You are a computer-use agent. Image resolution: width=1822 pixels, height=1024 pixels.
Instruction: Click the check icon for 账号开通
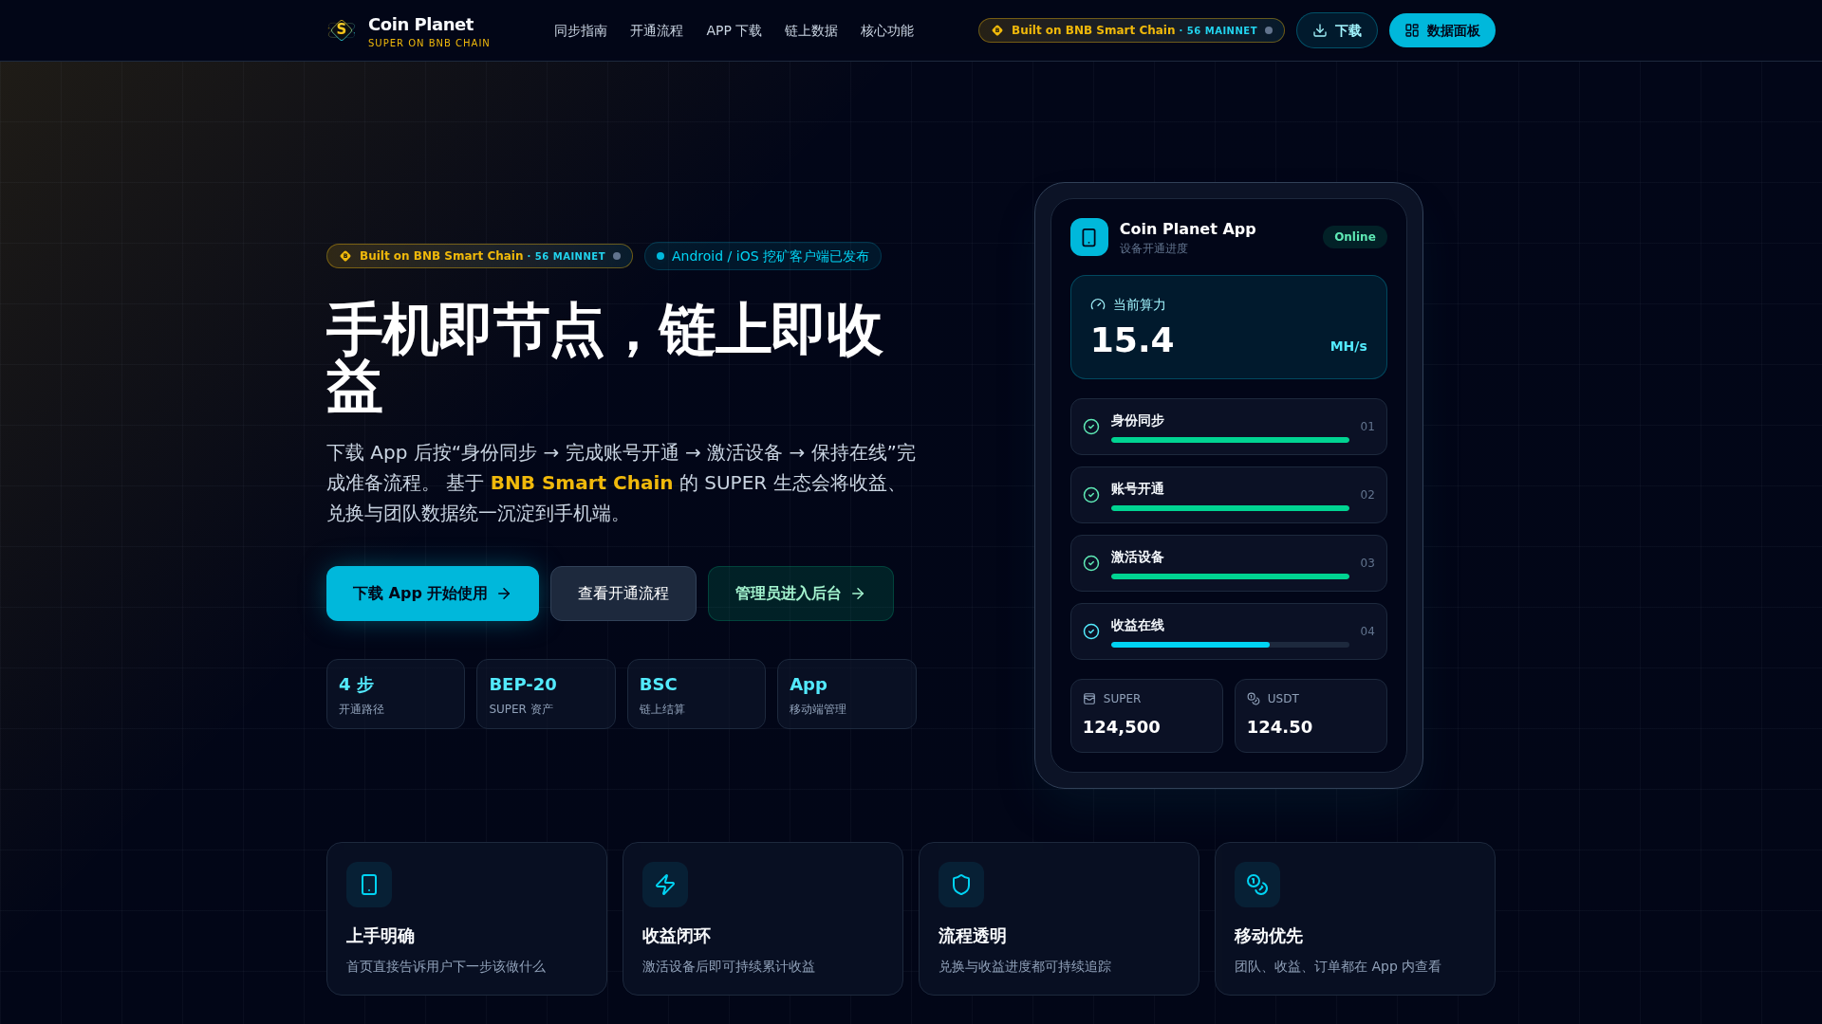click(x=1091, y=495)
